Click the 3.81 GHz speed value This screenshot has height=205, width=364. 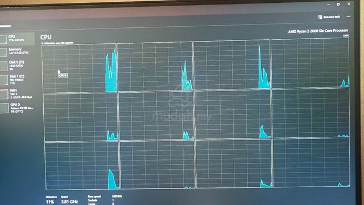69,202
